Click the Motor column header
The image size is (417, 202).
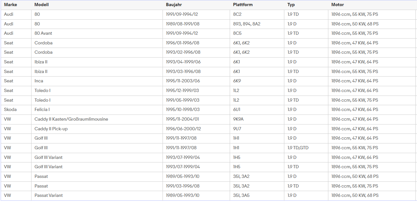pos(337,5)
